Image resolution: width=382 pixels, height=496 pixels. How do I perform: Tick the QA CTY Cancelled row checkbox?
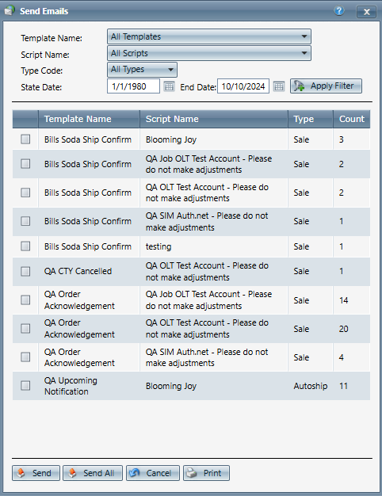25,272
